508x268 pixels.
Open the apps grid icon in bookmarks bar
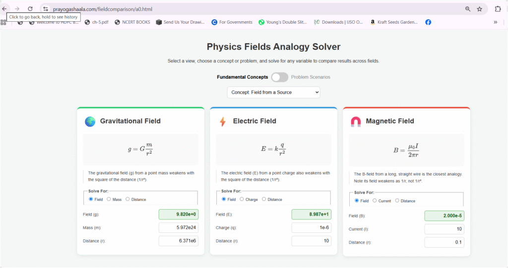click(3, 22)
